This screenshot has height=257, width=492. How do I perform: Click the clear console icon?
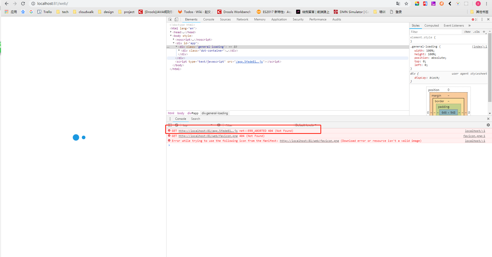point(176,125)
